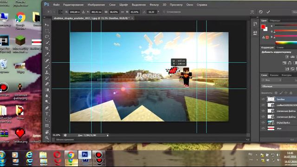Open the Изображение menu

[96, 5]
